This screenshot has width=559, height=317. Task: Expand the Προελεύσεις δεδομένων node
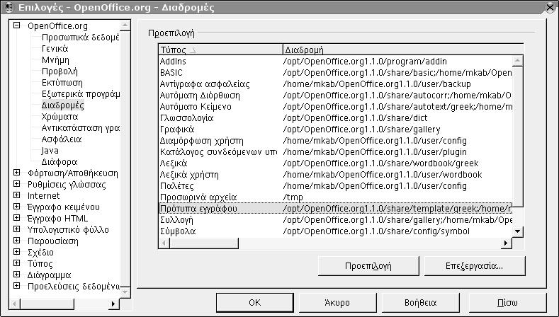click(16, 286)
